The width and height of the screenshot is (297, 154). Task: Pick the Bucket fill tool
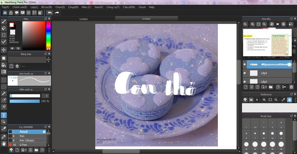(x=3, y=65)
